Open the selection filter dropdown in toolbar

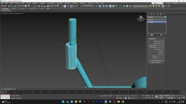click(21, 6)
